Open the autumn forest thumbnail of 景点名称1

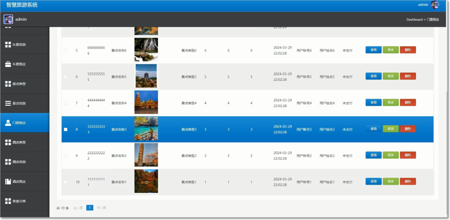point(146,181)
